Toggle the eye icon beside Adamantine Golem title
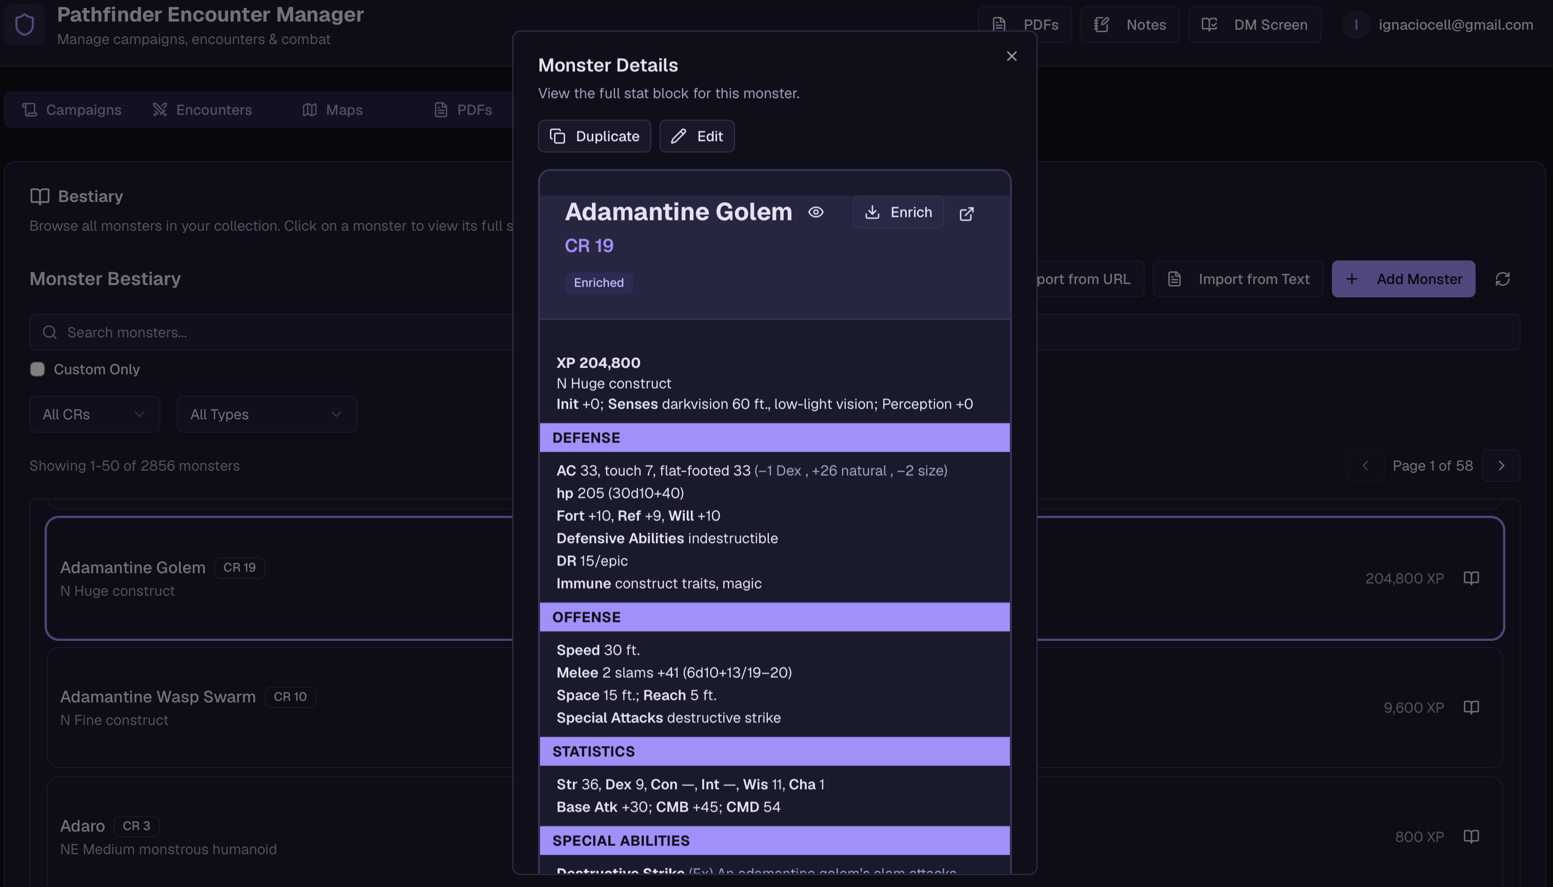Image resolution: width=1553 pixels, height=887 pixels. click(816, 212)
